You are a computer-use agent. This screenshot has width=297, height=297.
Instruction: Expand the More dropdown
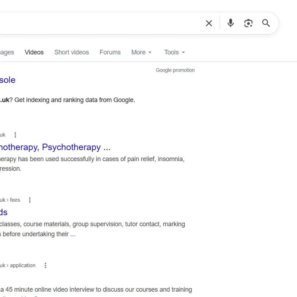141,52
